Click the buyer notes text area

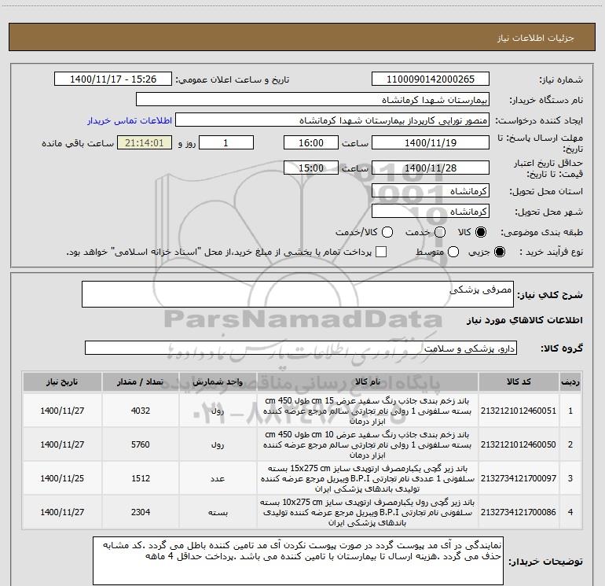[298, 560]
